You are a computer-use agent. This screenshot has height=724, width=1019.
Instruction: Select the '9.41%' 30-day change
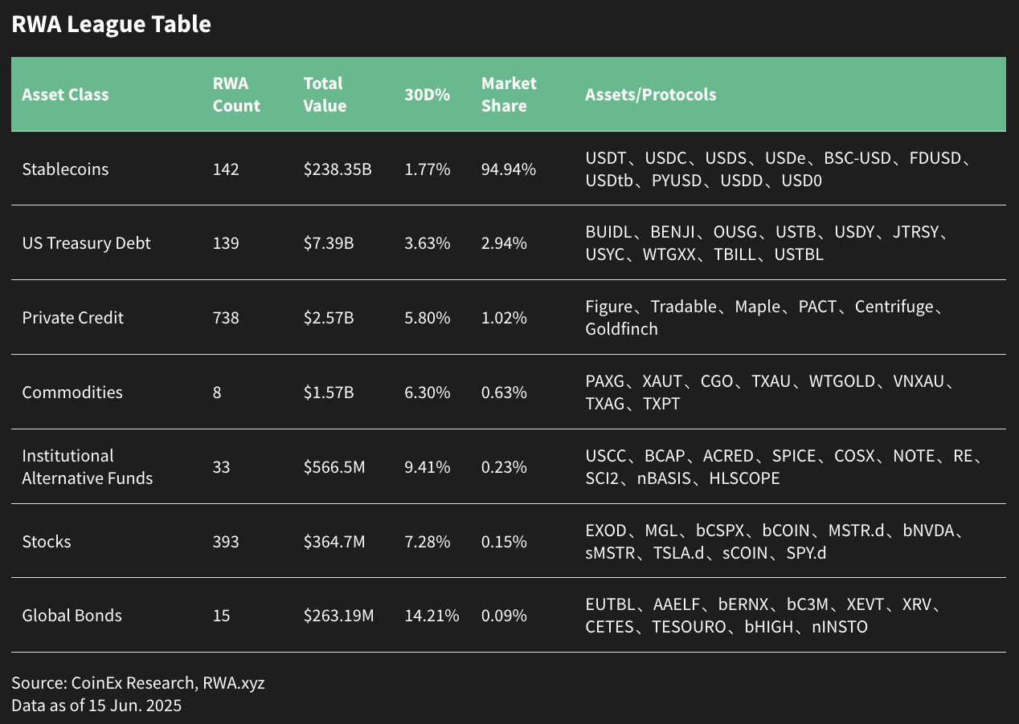coord(428,467)
